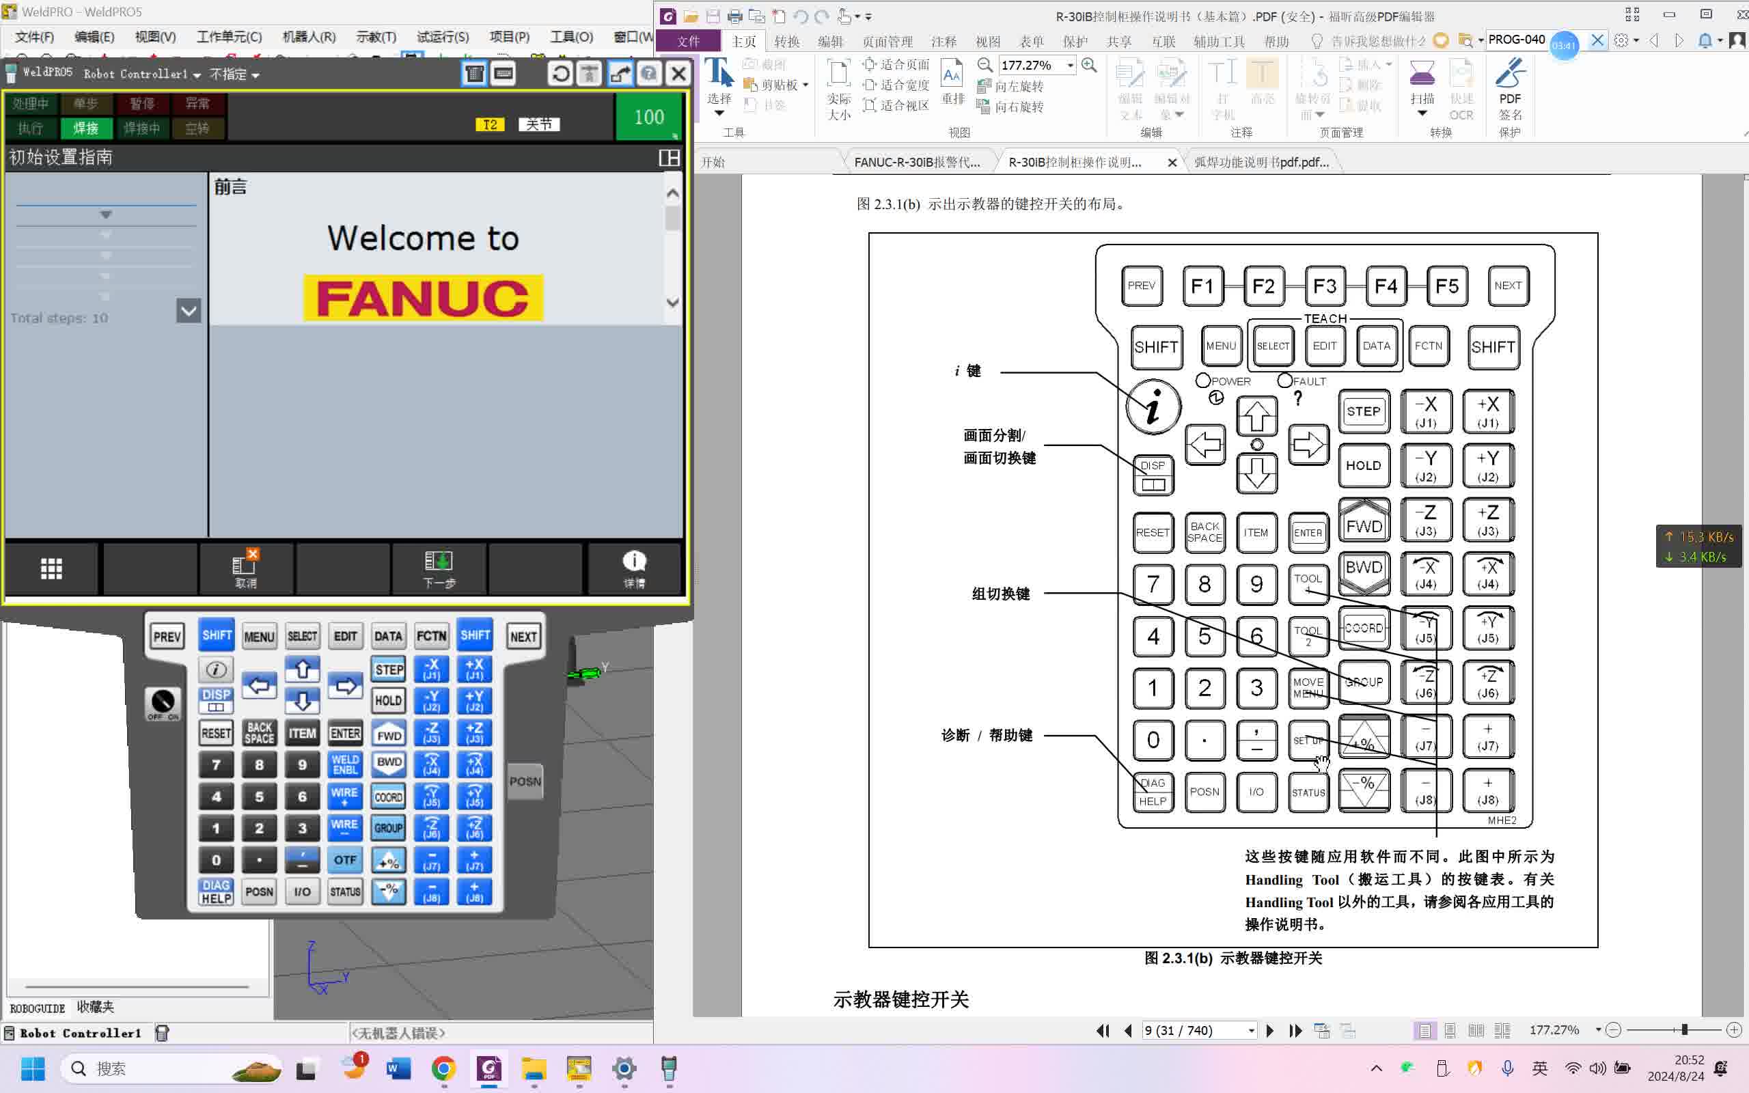Adjust the PDF zoom slider in status bar

pos(1684,1029)
